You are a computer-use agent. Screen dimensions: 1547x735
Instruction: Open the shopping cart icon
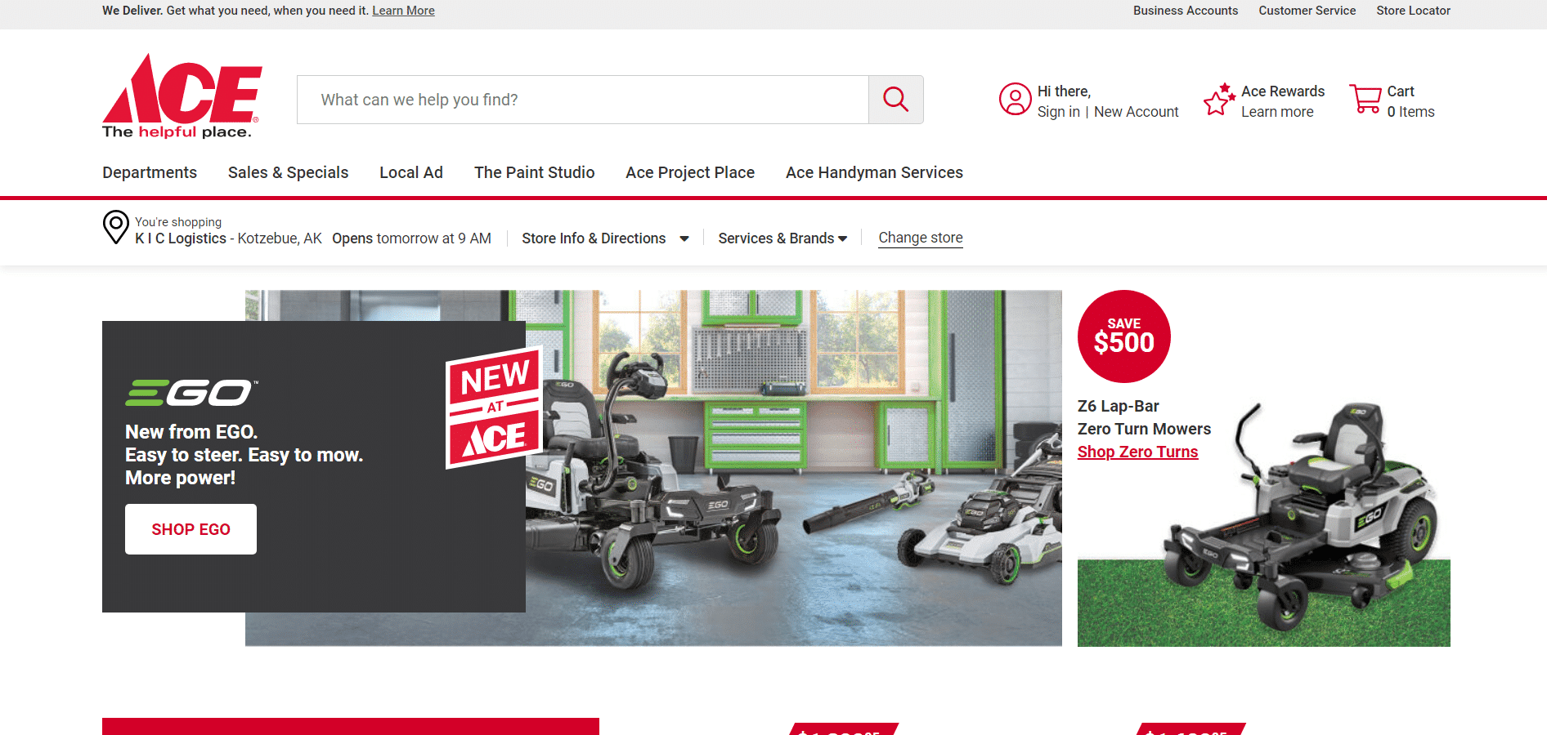[x=1365, y=100]
